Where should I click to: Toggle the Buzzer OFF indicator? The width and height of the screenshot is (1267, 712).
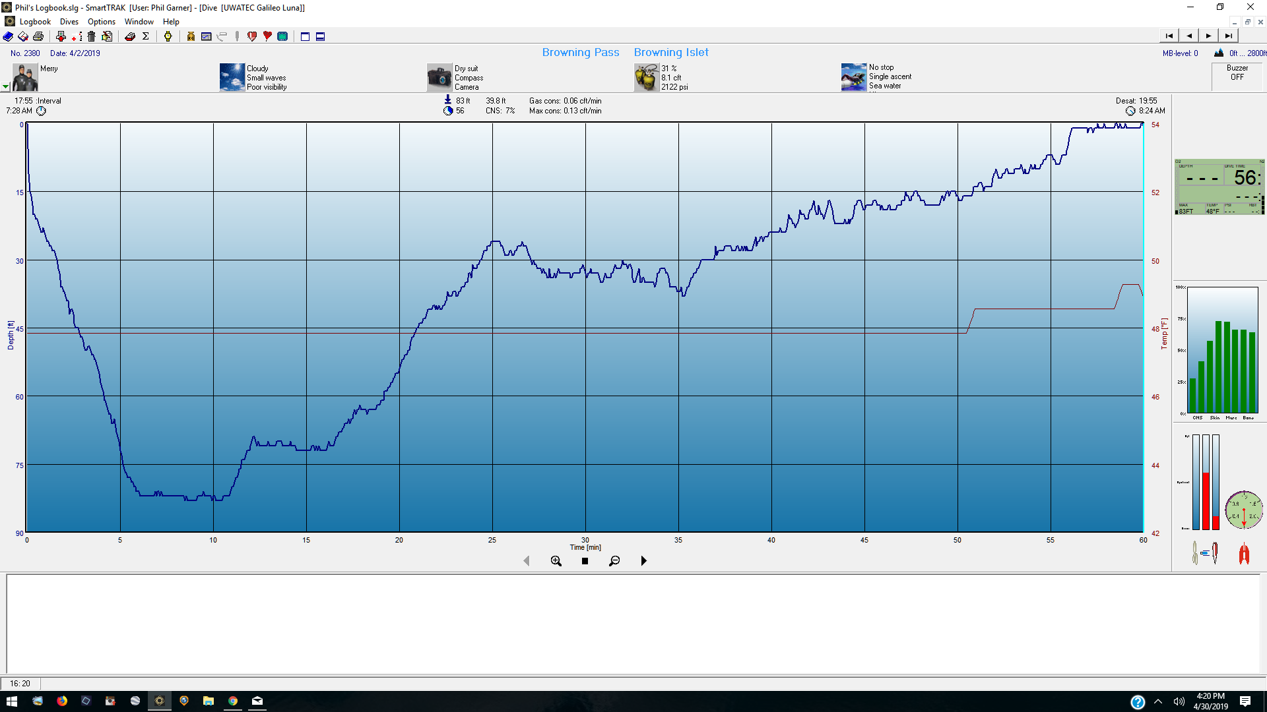click(x=1237, y=73)
